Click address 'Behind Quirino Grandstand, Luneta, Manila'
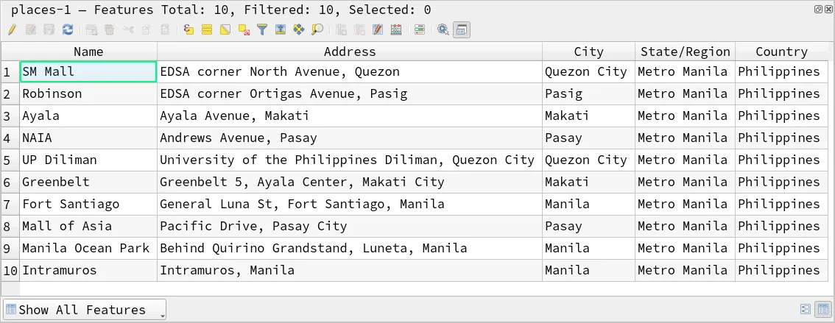Viewport: 835px width, 323px height. pos(350,249)
